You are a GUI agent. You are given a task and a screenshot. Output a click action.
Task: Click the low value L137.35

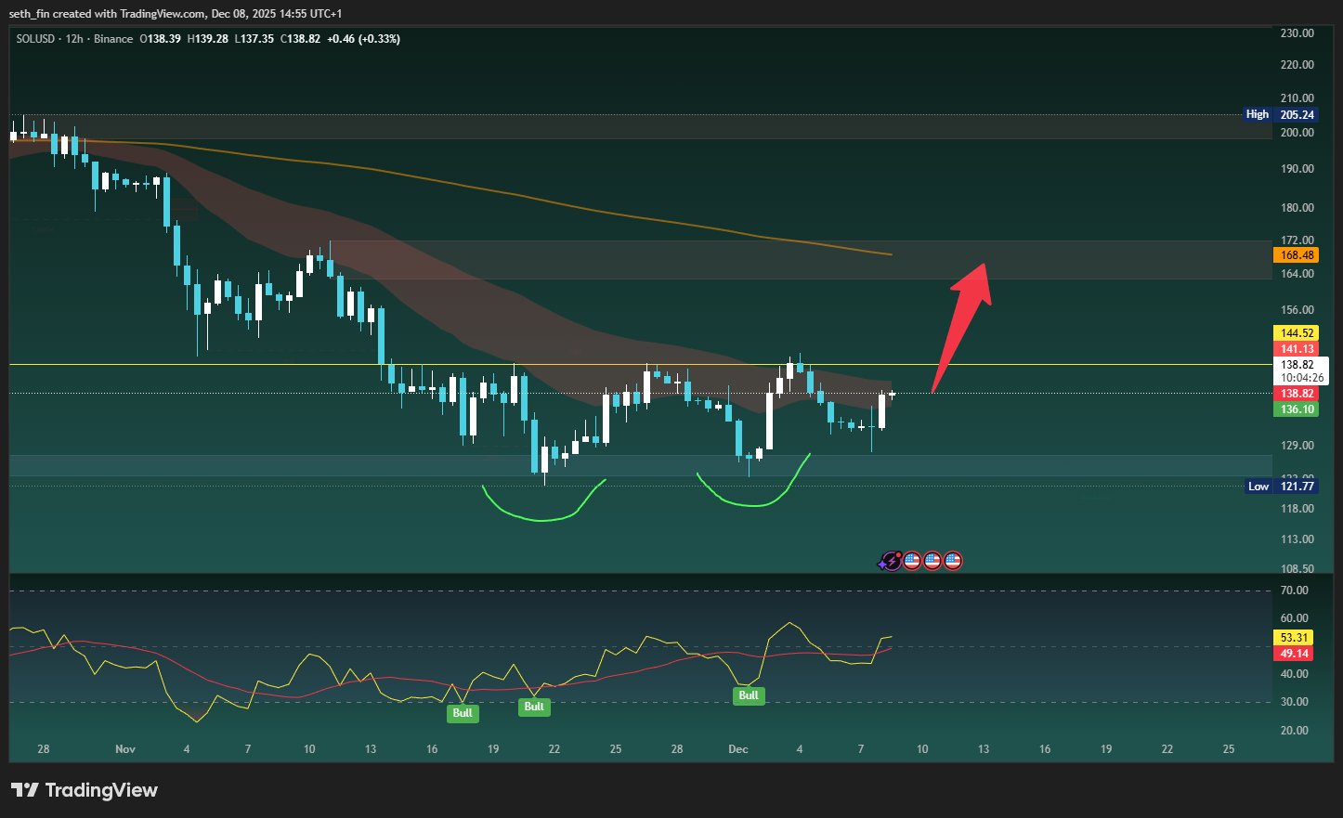coord(254,39)
